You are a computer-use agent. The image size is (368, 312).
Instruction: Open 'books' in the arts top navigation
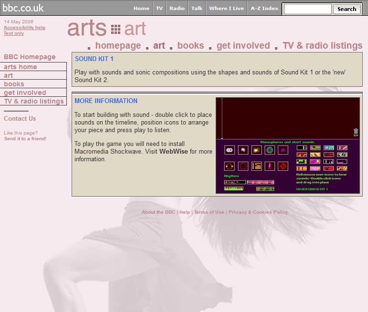(190, 45)
